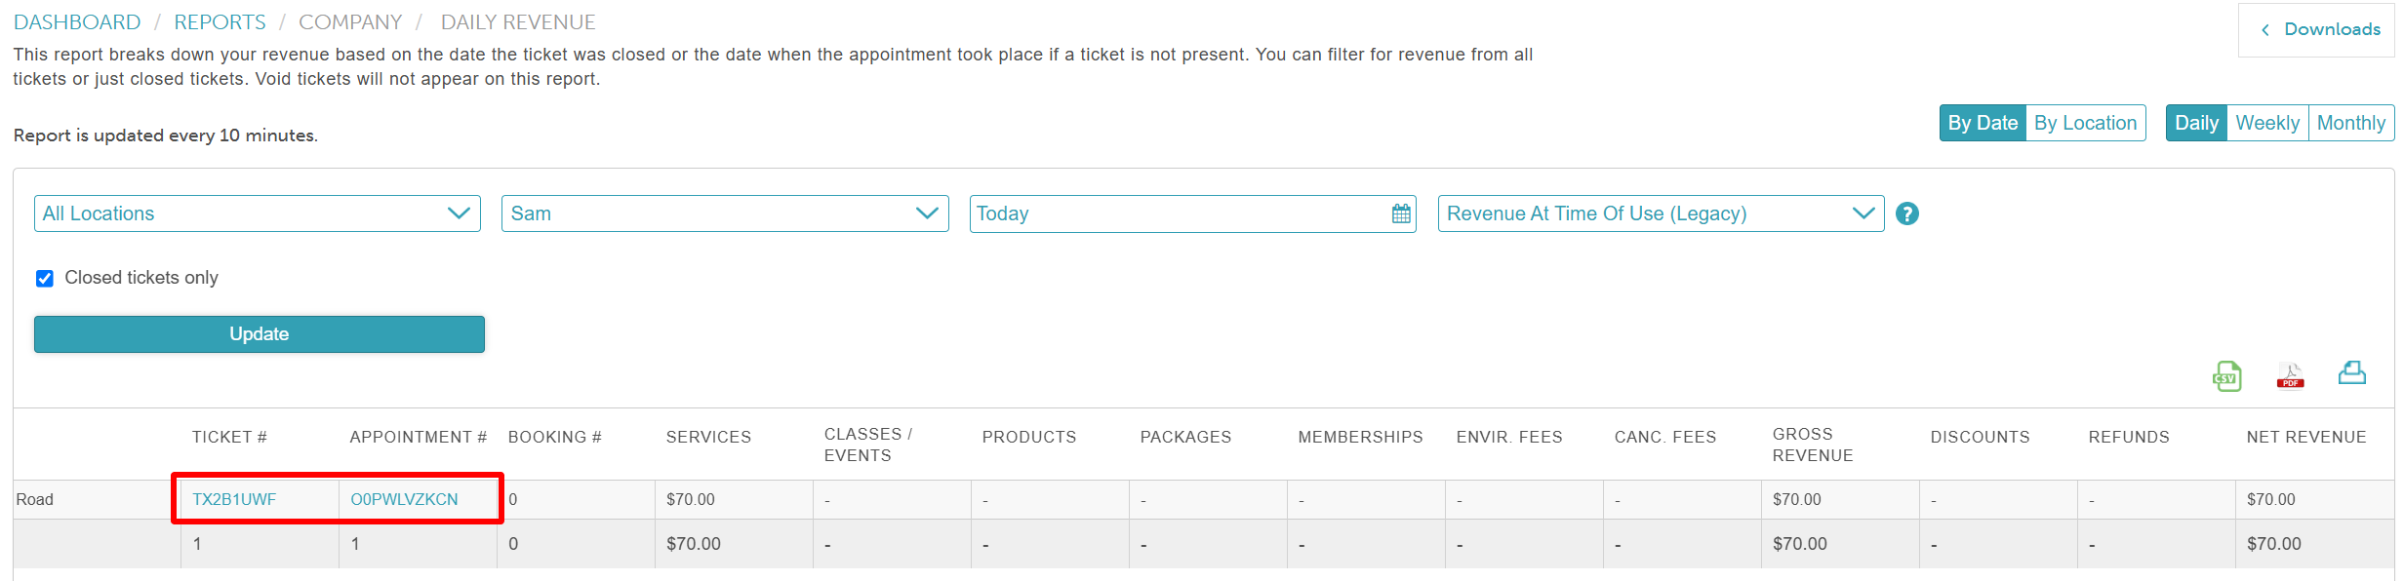This screenshot has height=581, width=2404.
Task: Click the Today date input field
Action: [x=1171, y=213]
